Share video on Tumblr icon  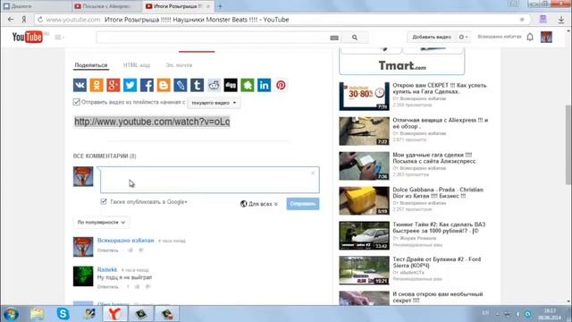[x=197, y=86]
